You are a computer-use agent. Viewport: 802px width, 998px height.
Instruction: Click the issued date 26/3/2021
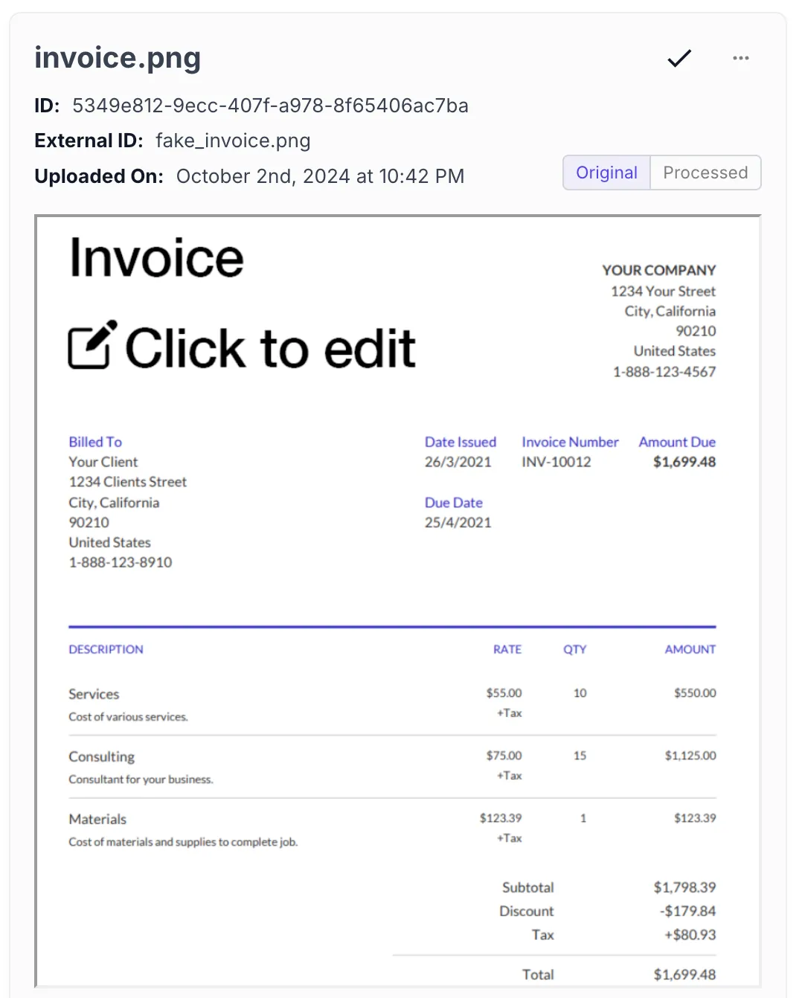458,462
